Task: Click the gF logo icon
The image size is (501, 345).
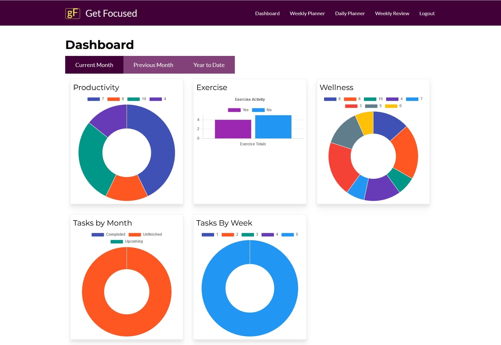Action: click(72, 13)
